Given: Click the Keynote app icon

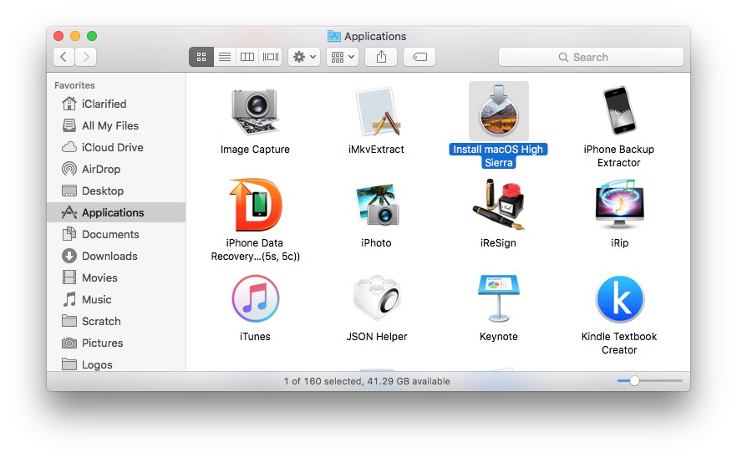Looking at the screenshot, I should pos(498,299).
